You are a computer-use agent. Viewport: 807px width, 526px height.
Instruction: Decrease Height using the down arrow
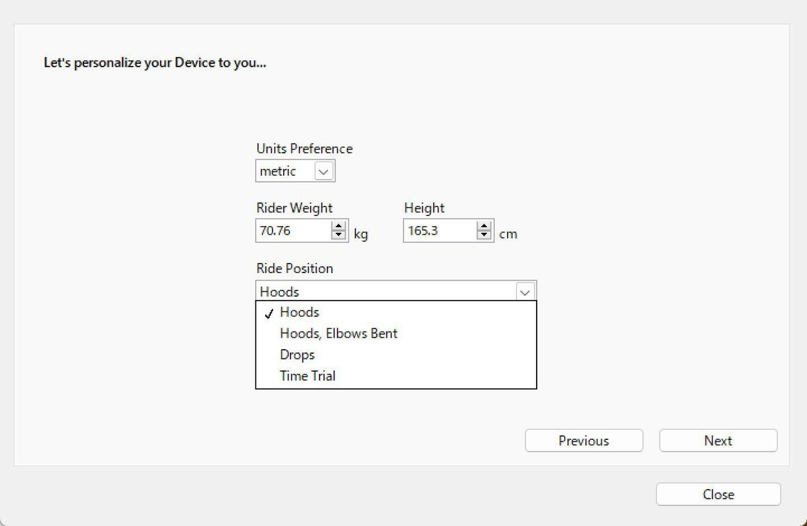coord(484,235)
